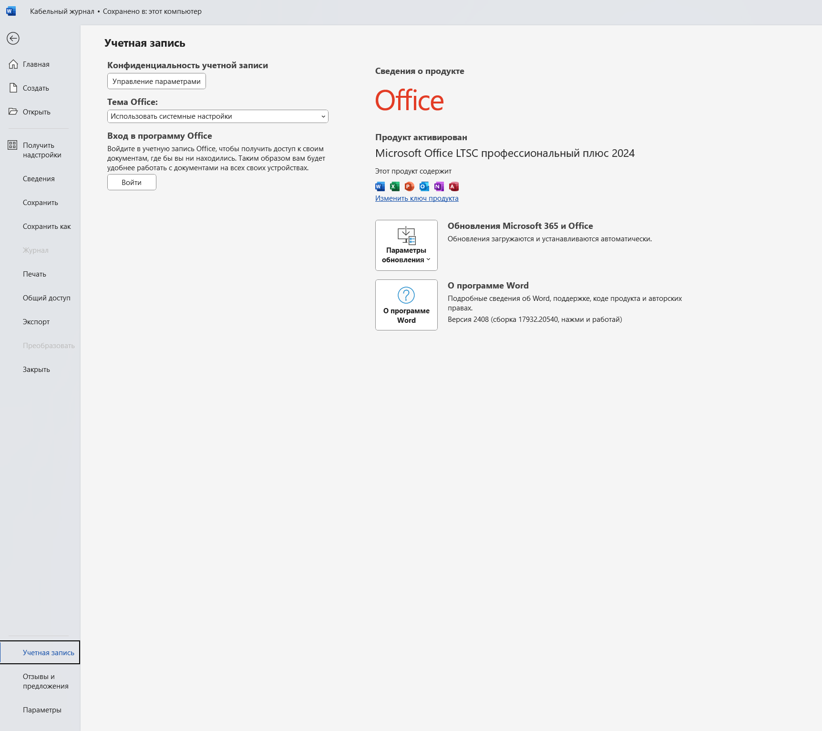The image size is (822, 731).
Task: Click the update download icon
Action: (x=407, y=236)
